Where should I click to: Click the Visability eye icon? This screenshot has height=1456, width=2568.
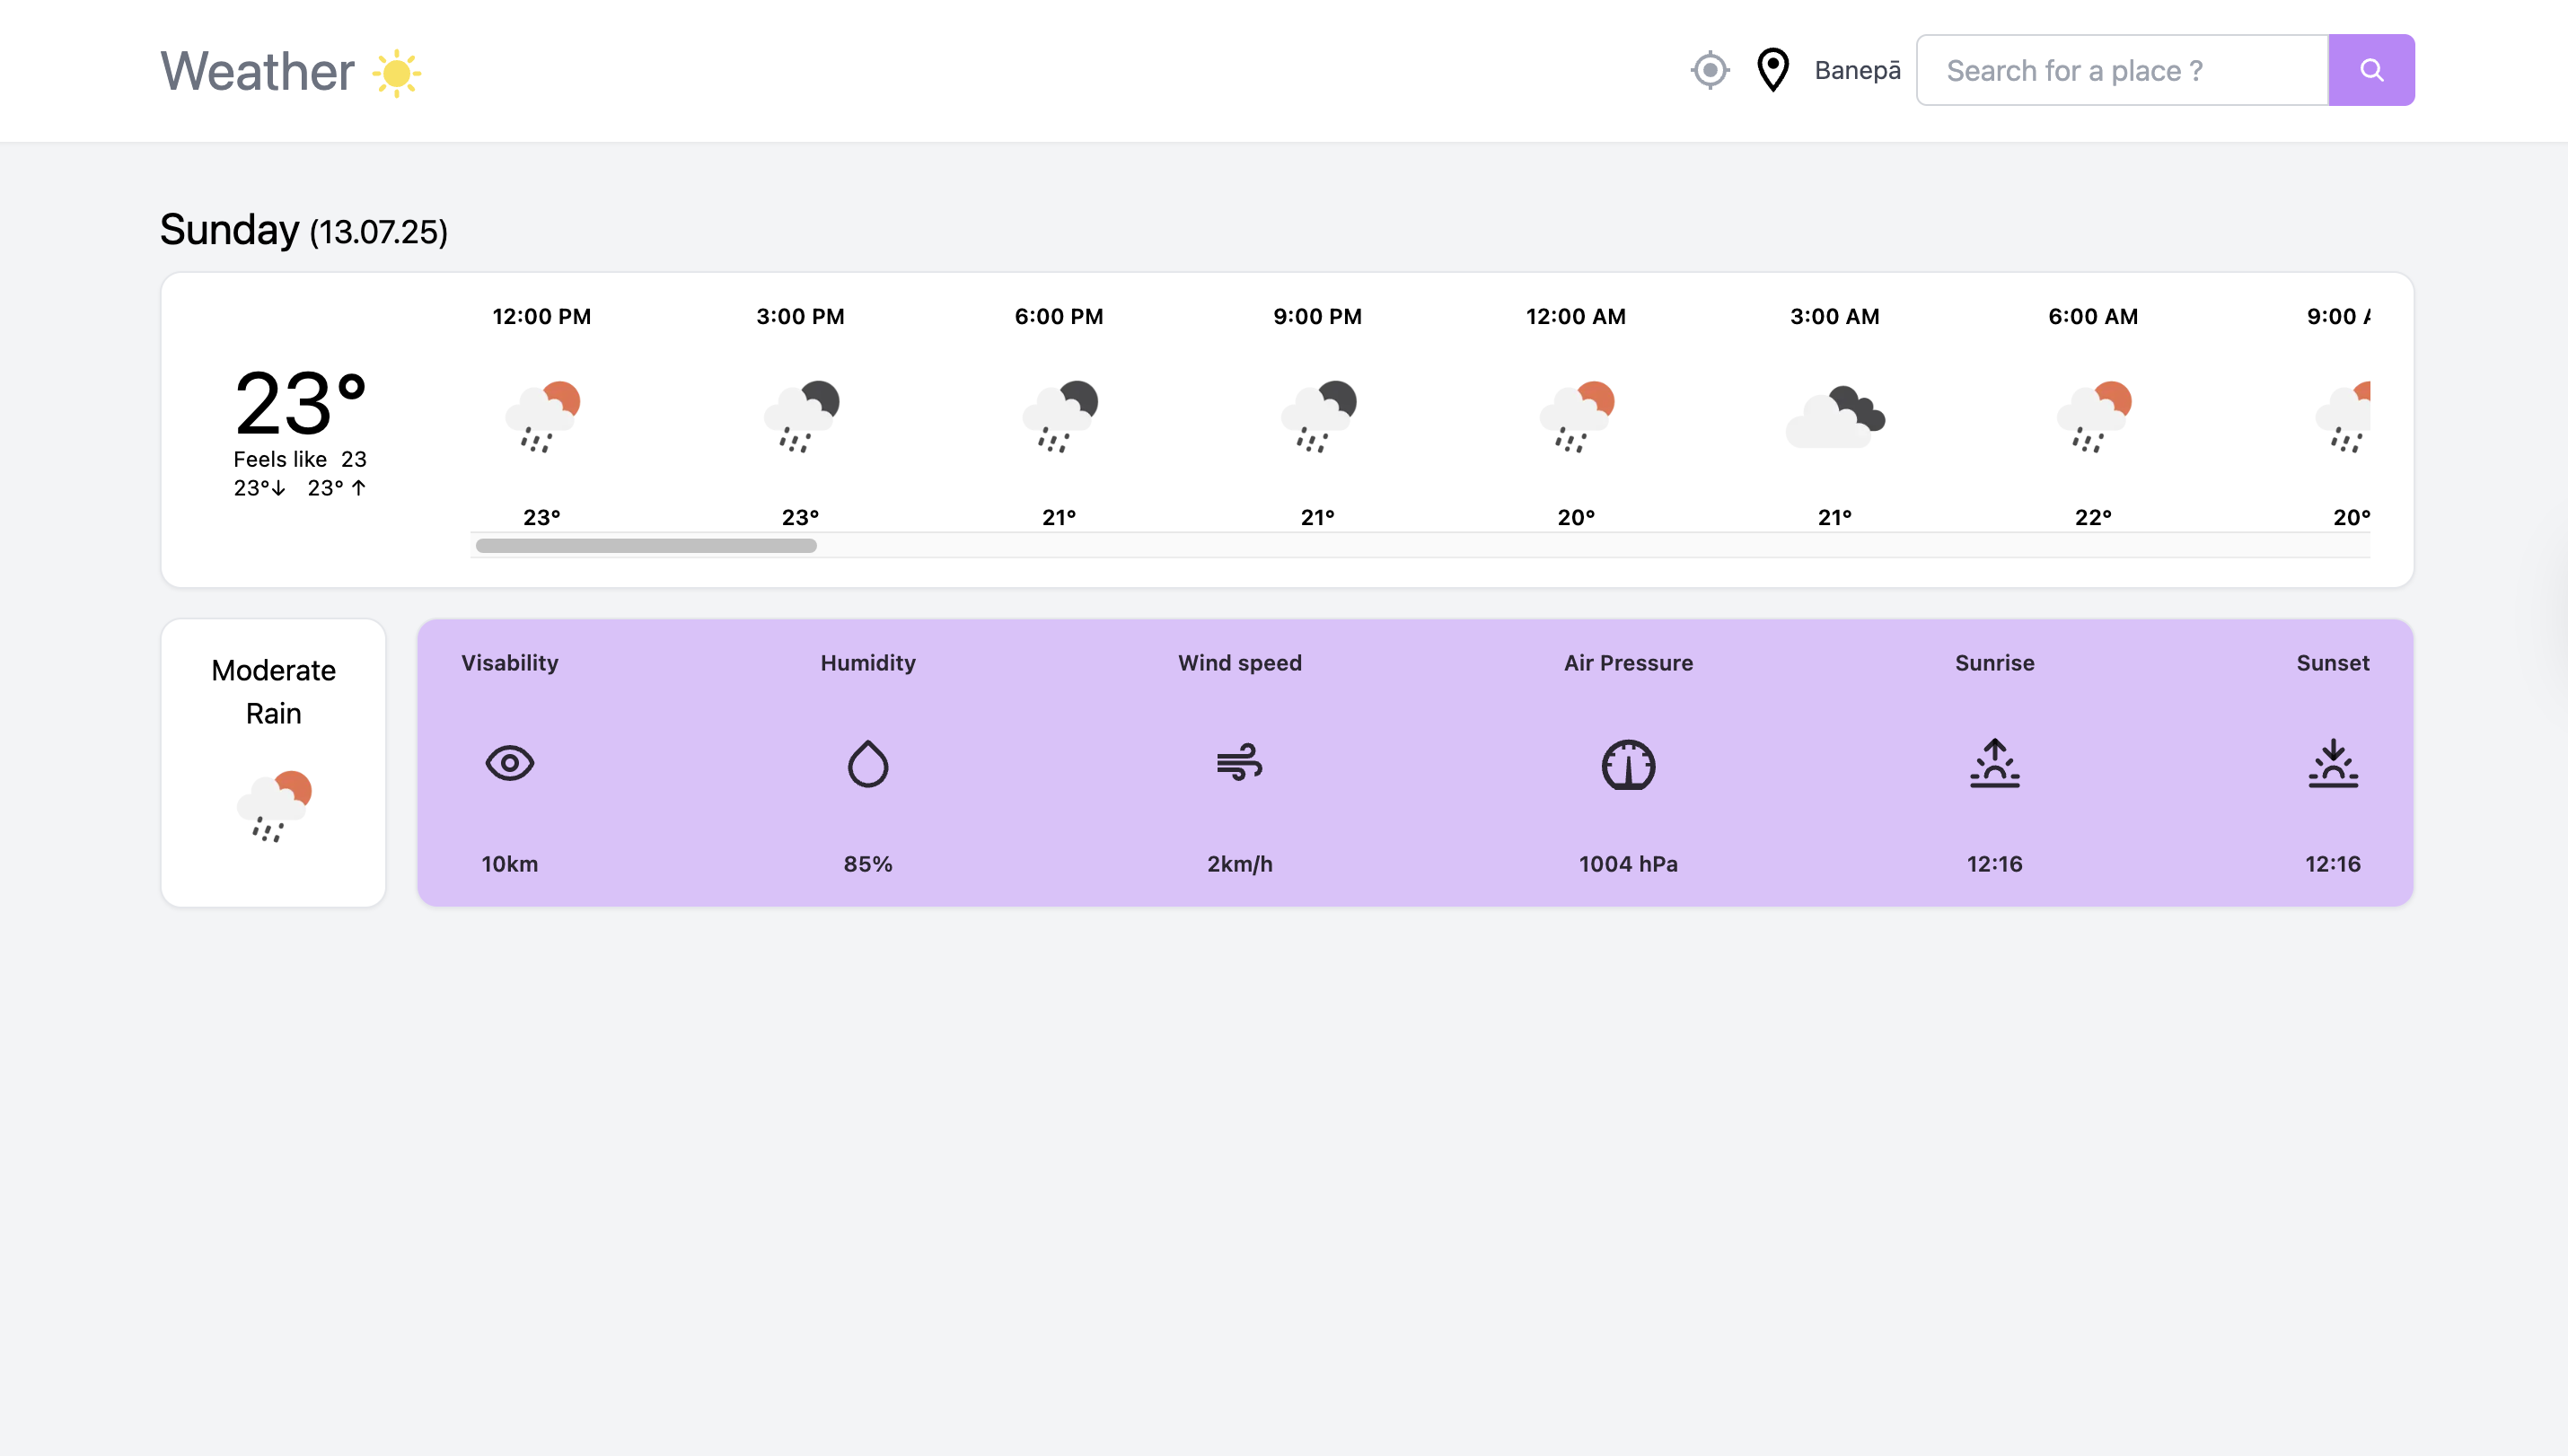pos(509,763)
